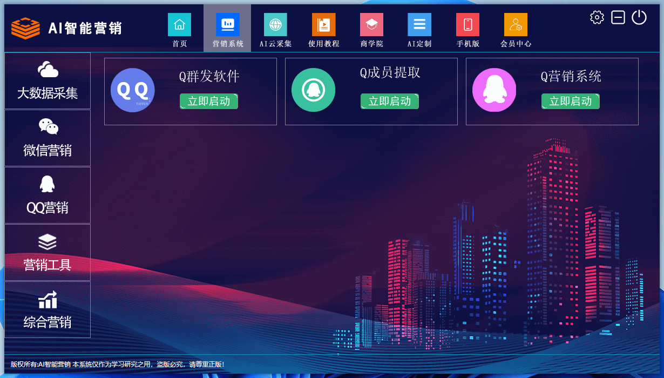Screen dimensions: 664x378
Task: Click the AI智能营销 title text
Action: coord(85,28)
